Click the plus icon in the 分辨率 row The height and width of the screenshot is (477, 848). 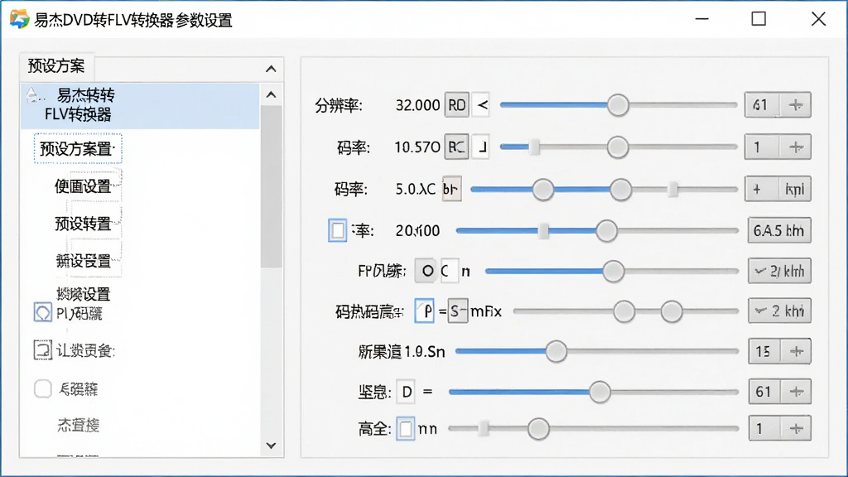click(795, 105)
